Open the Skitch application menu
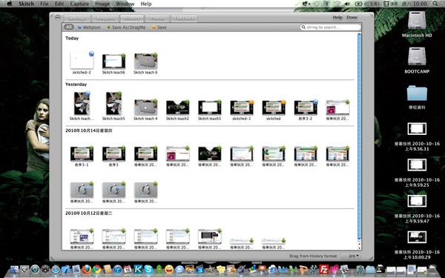 click(x=26, y=4)
